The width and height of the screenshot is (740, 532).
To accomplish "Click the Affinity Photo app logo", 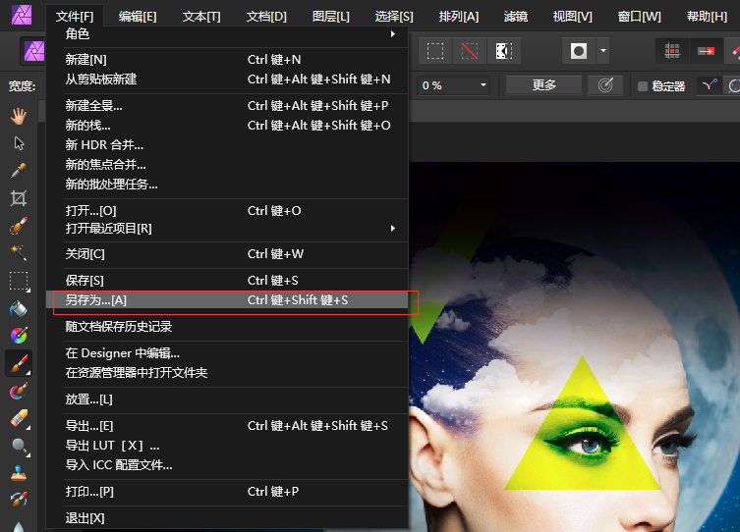I will click(x=22, y=15).
